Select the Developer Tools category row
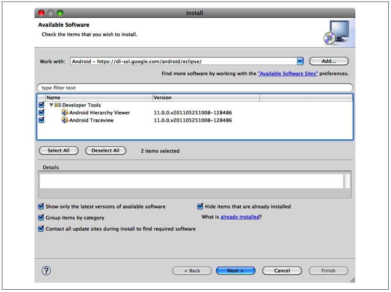Image resolution: width=391 pixels, height=292 pixels. pyautogui.click(x=195, y=105)
